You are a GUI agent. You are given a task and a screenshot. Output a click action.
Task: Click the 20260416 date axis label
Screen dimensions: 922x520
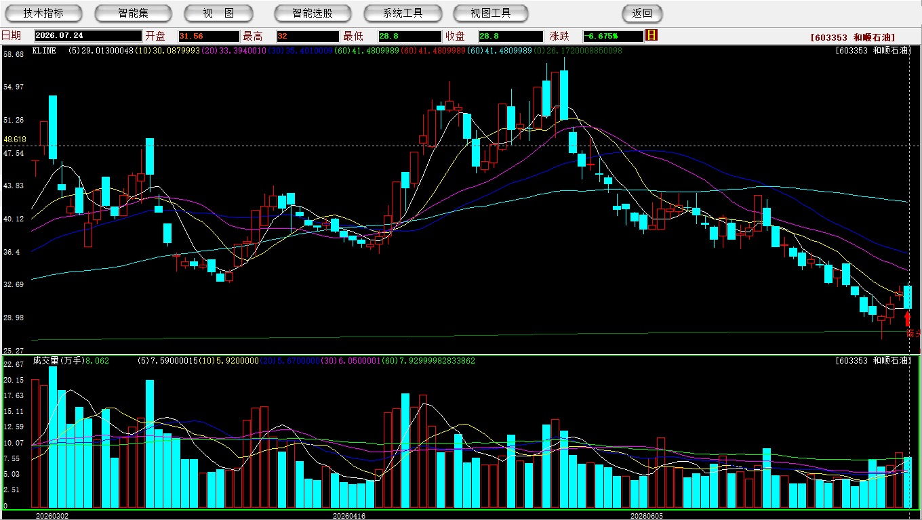coord(349,515)
